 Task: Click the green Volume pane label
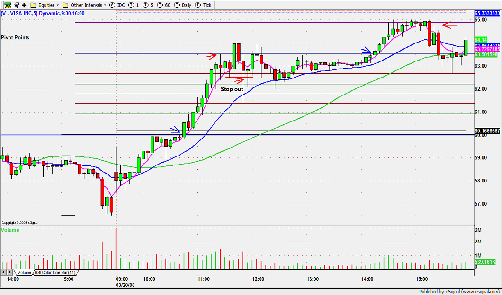tap(10, 230)
